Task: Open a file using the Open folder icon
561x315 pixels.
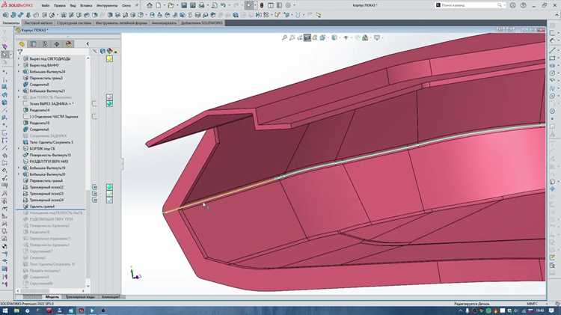Action: coord(171,5)
